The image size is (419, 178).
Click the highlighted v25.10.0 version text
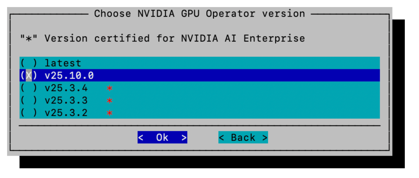(x=69, y=76)
